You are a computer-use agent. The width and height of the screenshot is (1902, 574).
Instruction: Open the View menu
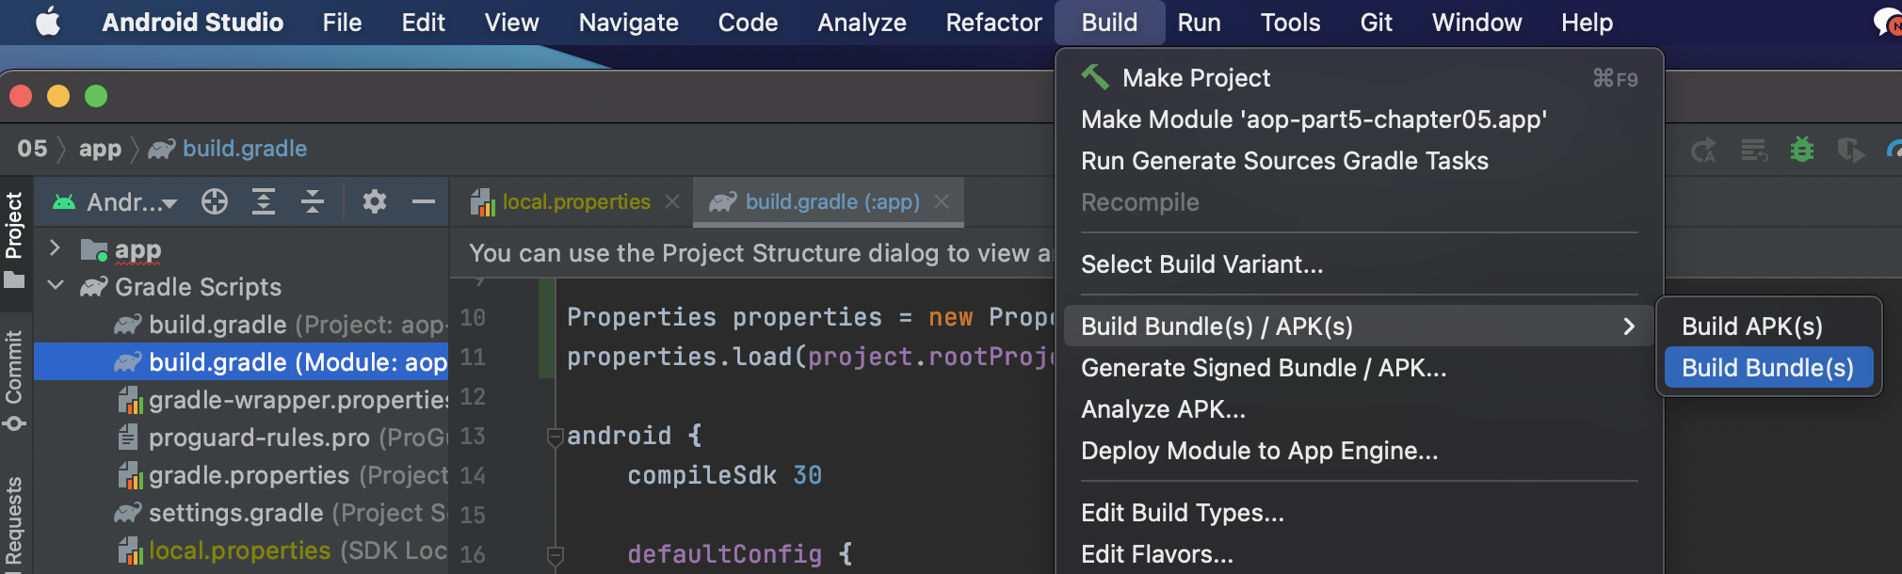(511, 22)
